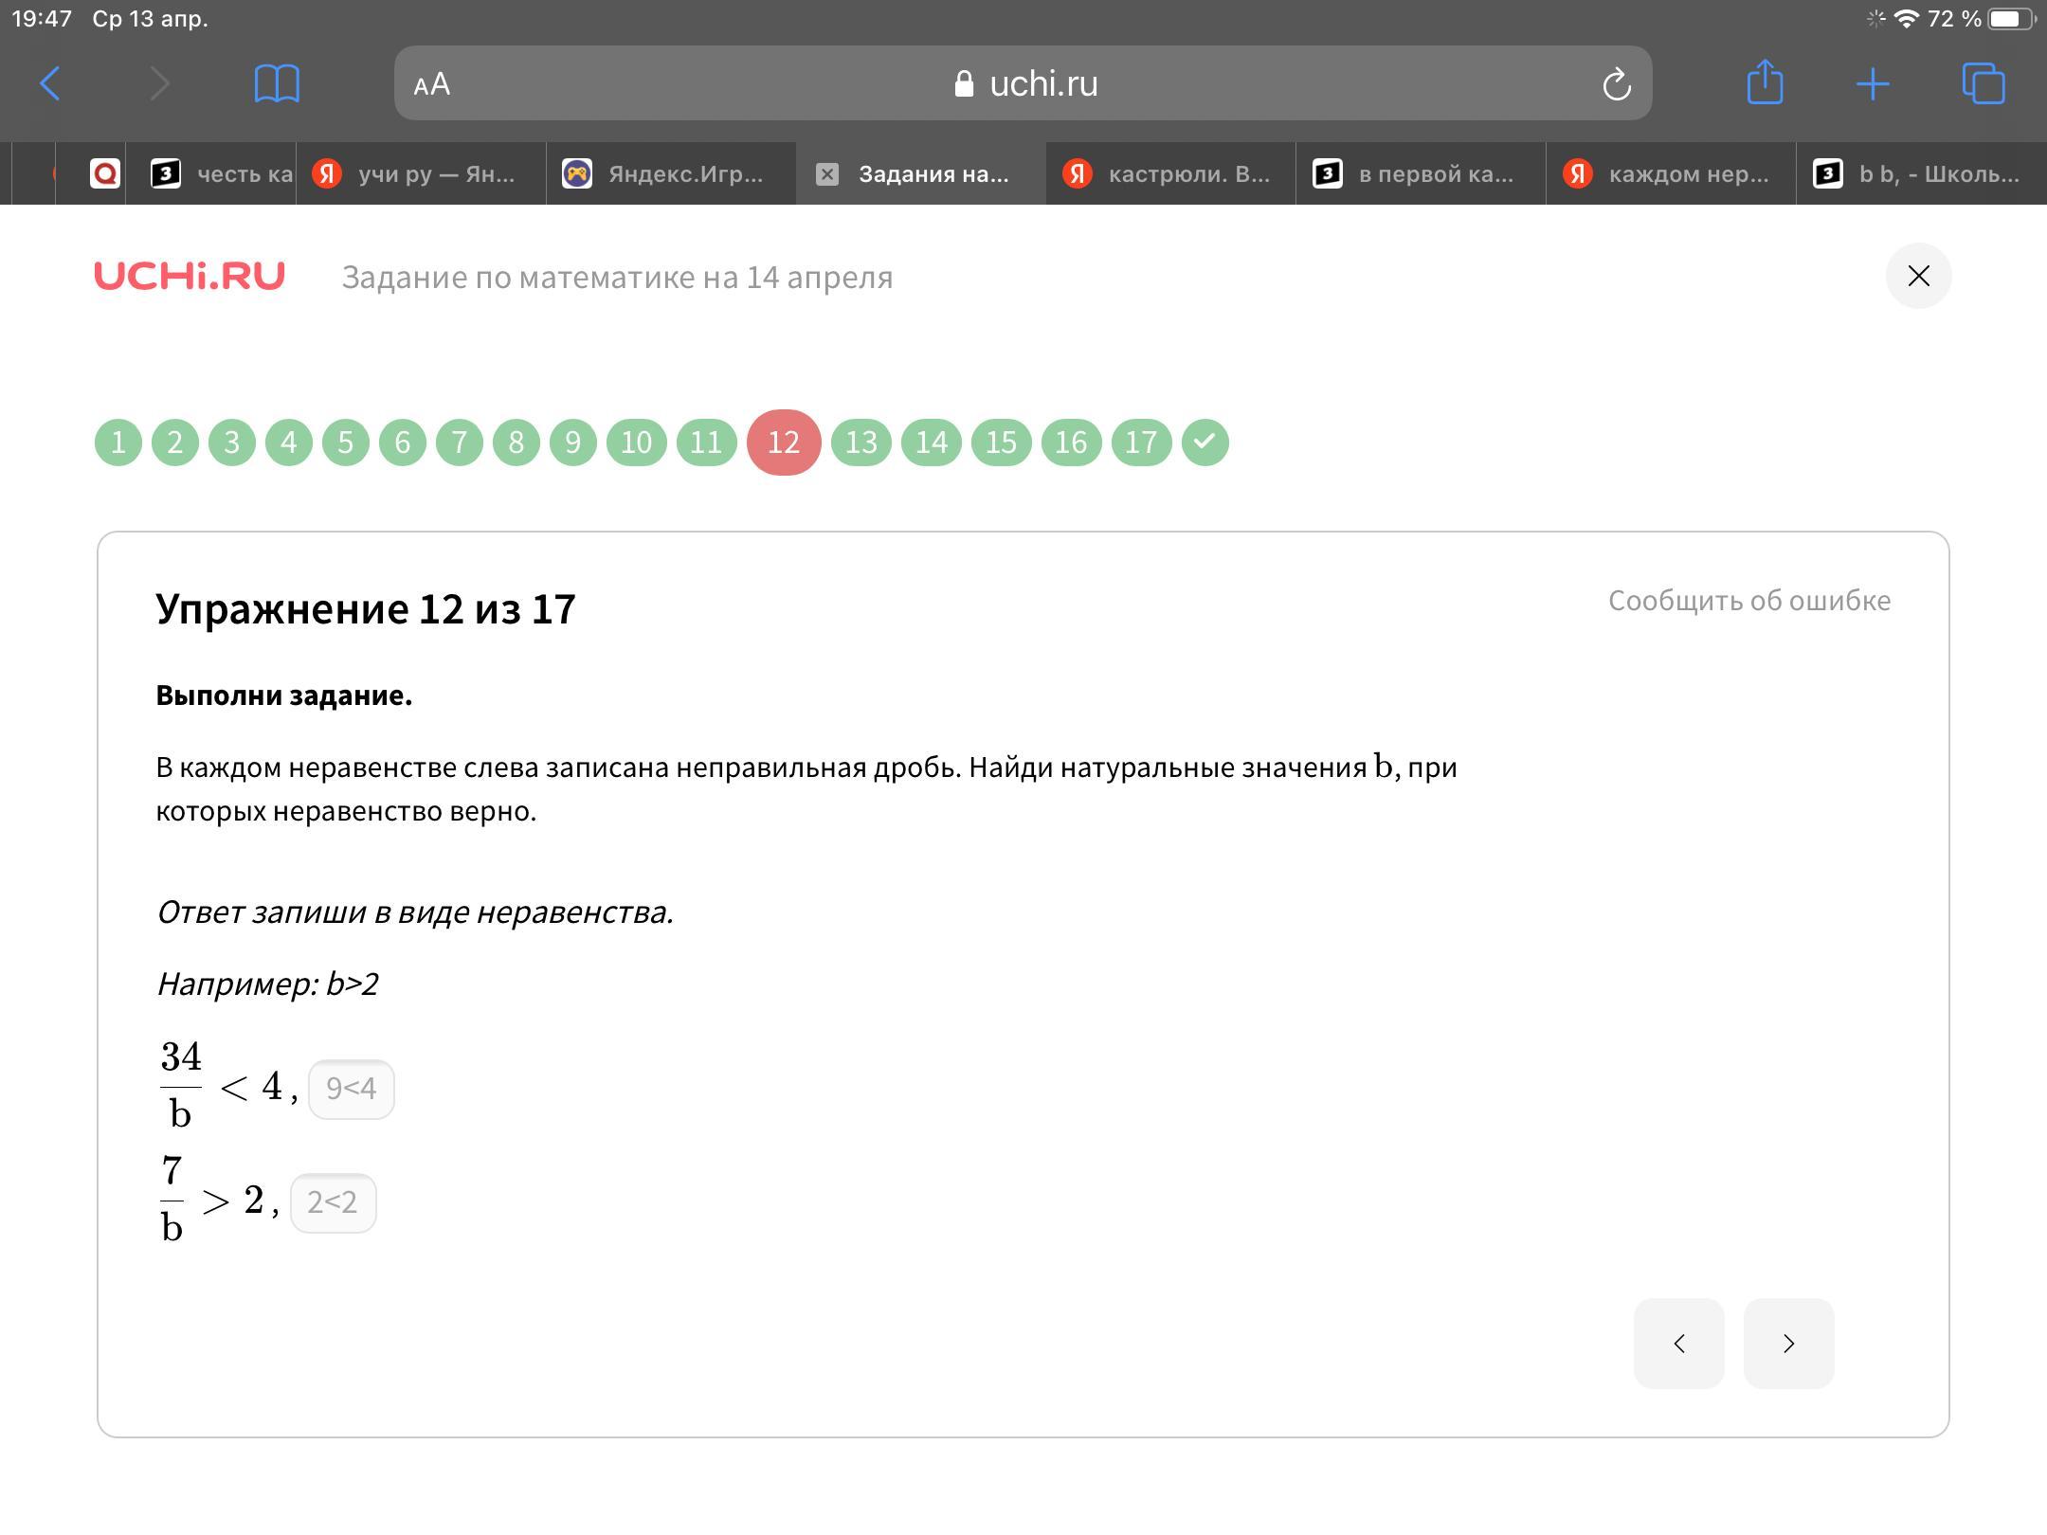Viewport: 2047px width, 1535px height.
Task: Go to the next exercise arrow
Action: click(1788, 1344)
